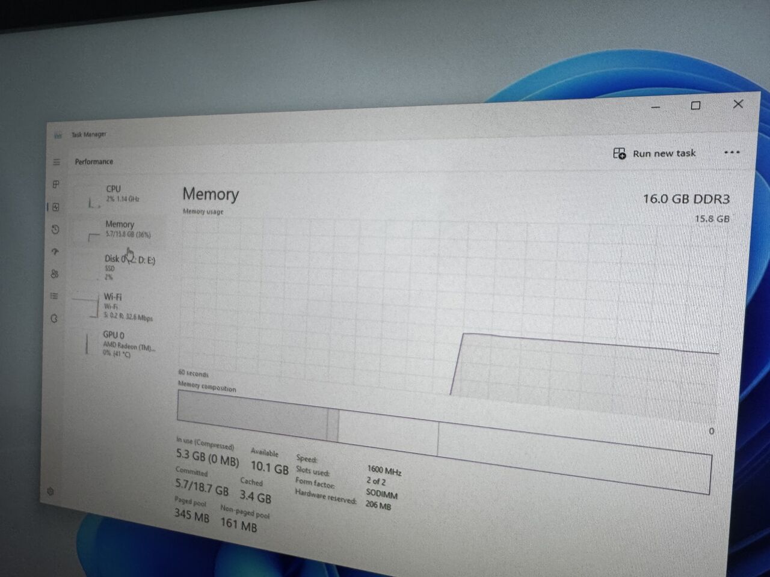Click the "5.3 GB (0 MB)" in-use value

point(208,459)
